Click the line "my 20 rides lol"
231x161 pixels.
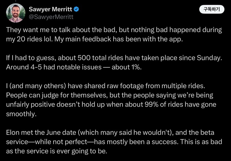click(x=94, y=39)
